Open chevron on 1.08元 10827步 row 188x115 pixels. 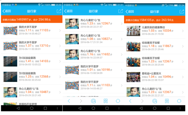pos(122,39)
